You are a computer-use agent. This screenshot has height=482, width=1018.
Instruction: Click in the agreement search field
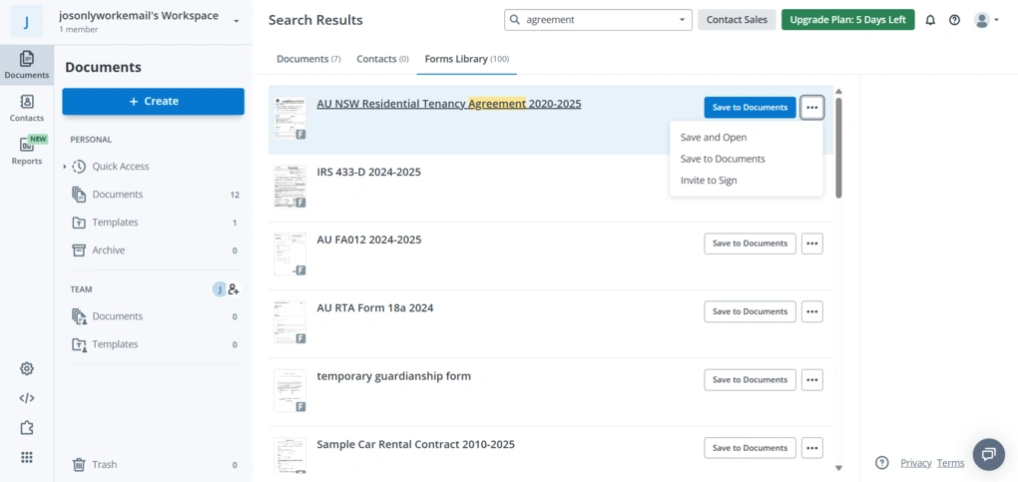click(x=599, y=20)
